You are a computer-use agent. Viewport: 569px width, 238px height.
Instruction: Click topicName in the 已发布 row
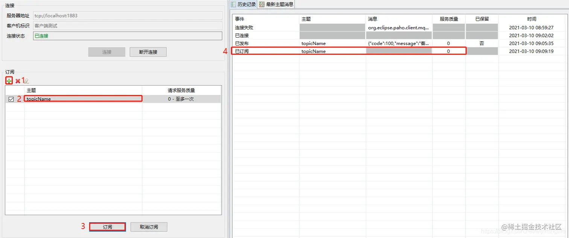tap(313, 44)
